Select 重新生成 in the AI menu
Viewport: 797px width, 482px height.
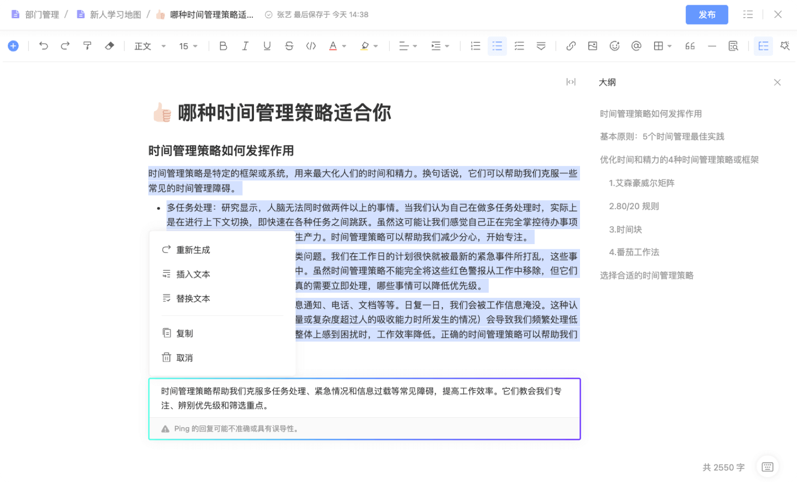(x=193, y=250)
